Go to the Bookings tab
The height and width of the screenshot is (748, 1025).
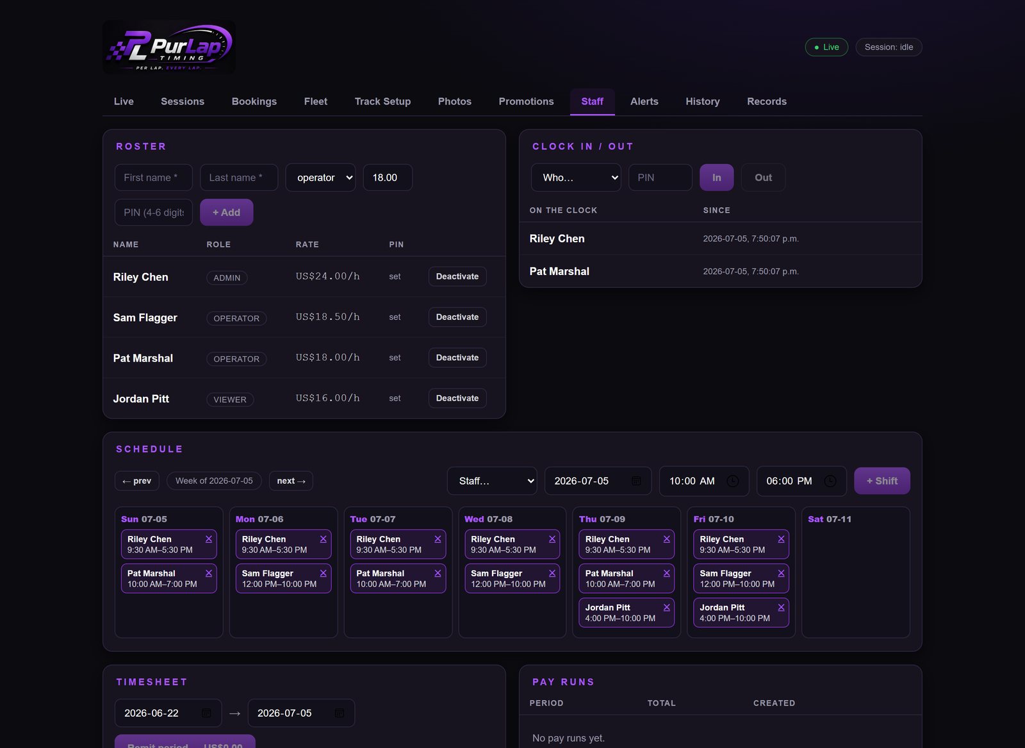click(254, 101)
